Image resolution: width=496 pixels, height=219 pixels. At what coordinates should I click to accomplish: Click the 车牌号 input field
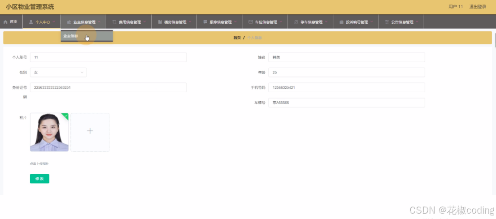click(346, 103)
